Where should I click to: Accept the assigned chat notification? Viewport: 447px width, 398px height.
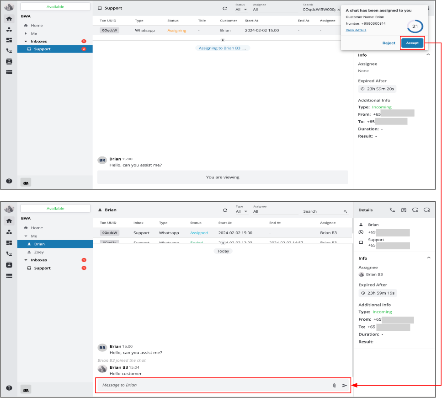(412, 43)
